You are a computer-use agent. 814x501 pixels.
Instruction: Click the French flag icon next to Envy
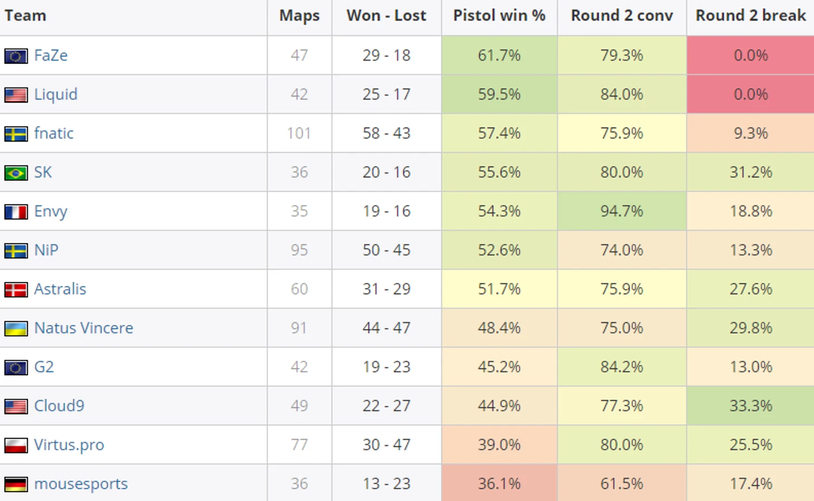[16, 212]
